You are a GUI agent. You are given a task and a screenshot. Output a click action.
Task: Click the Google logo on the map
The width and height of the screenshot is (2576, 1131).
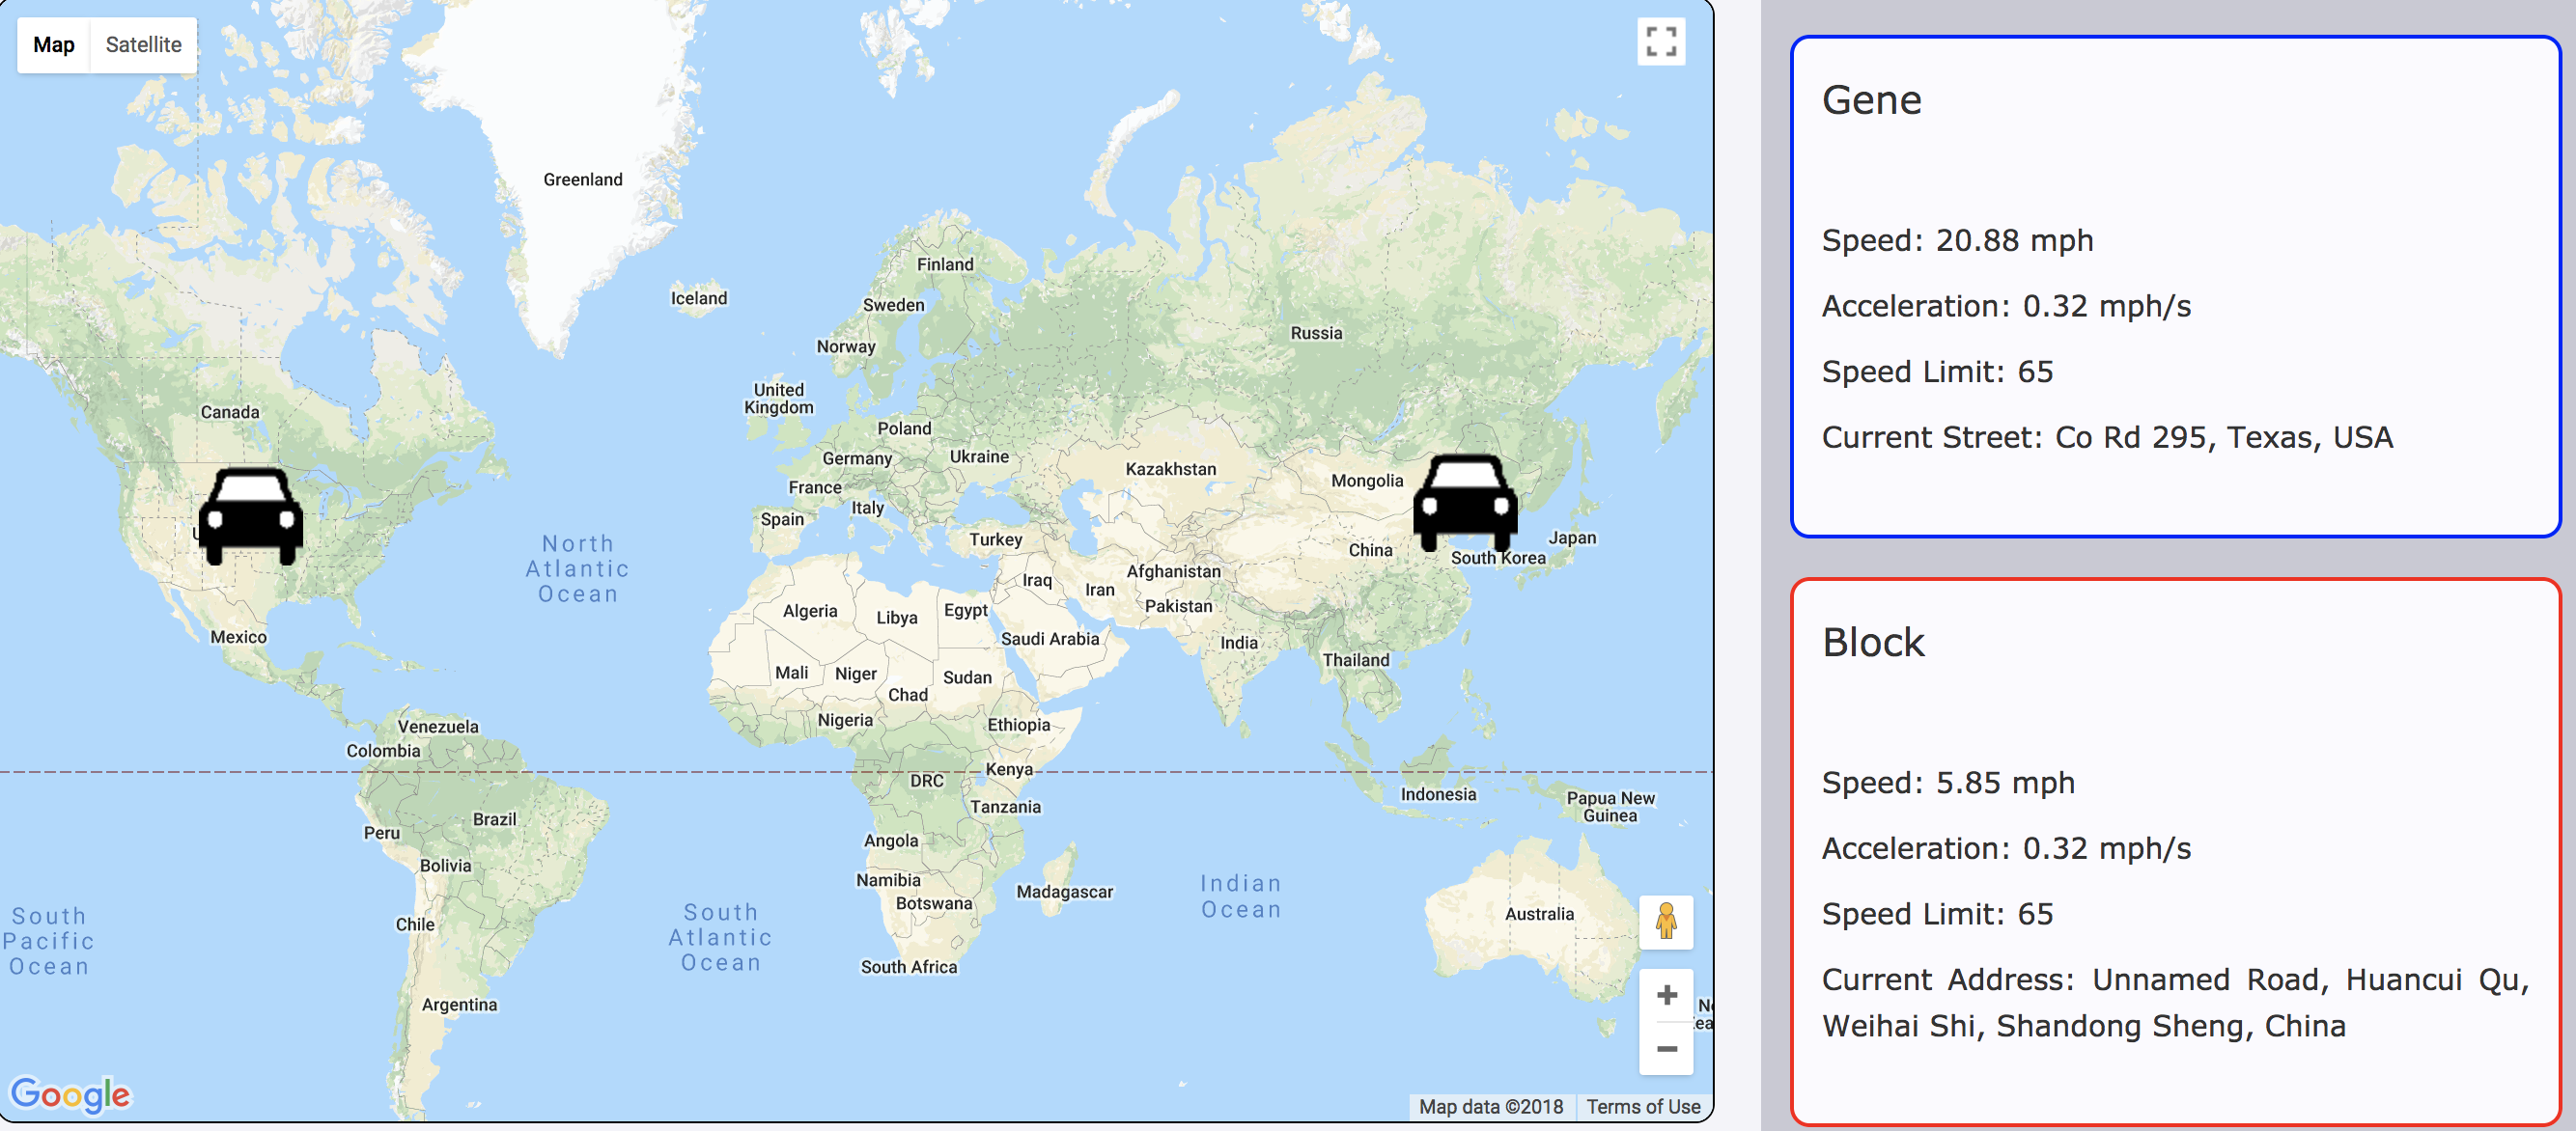pyautogui.click(x=70, y=1094)
